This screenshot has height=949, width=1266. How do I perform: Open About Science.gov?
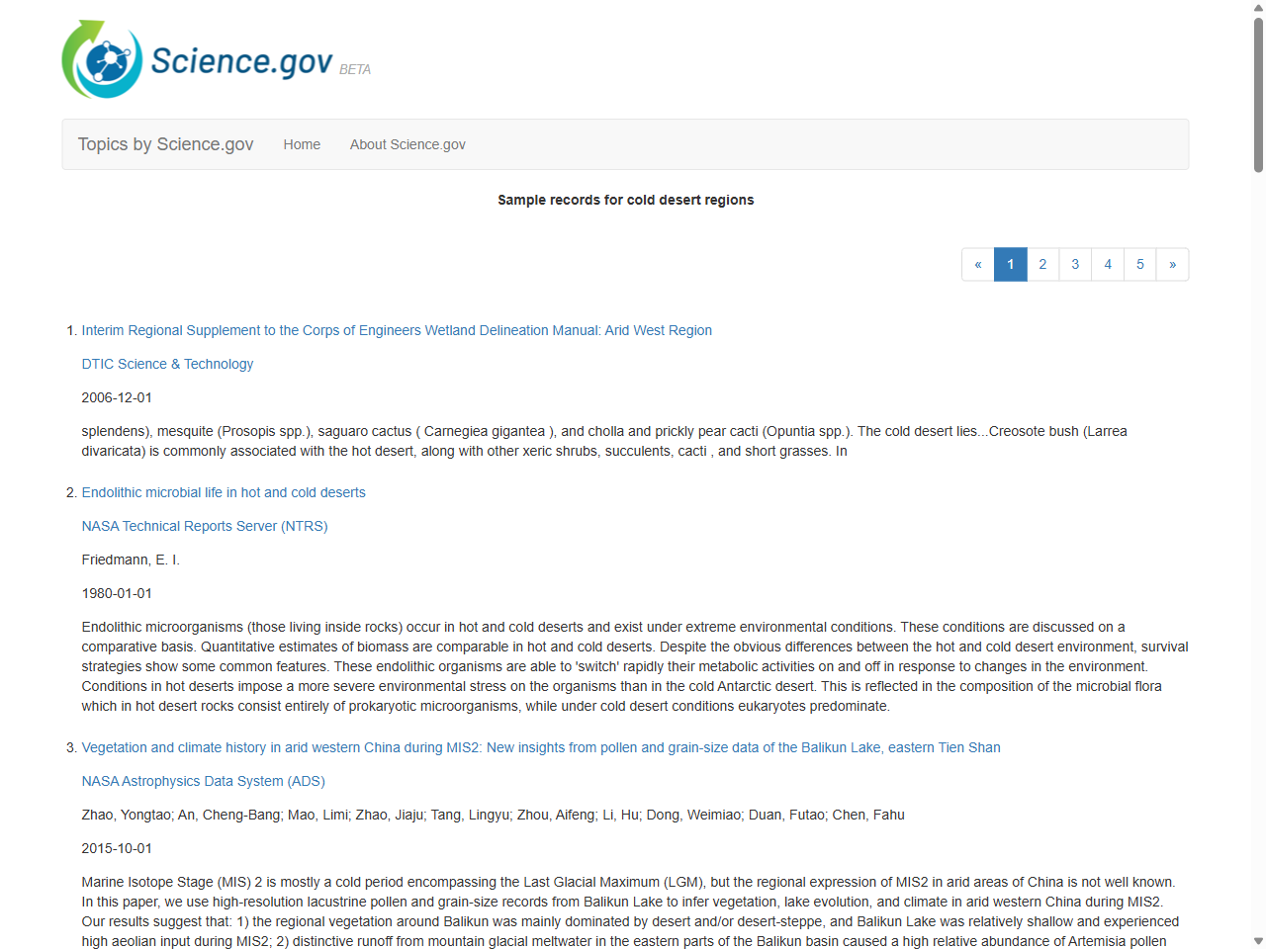click(407, 144)
